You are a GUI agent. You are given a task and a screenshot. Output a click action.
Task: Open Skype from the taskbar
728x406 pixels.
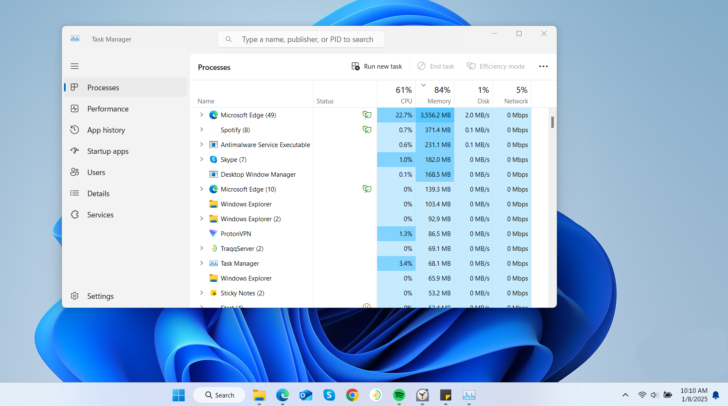tap(329, 395)
